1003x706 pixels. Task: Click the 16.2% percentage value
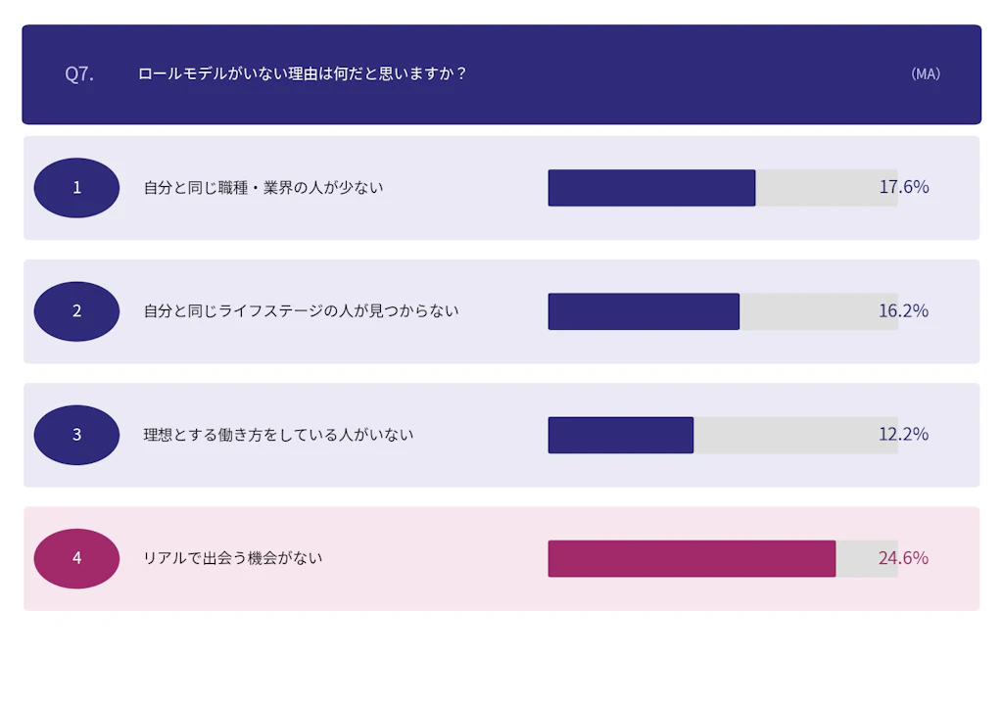(903, 310)
